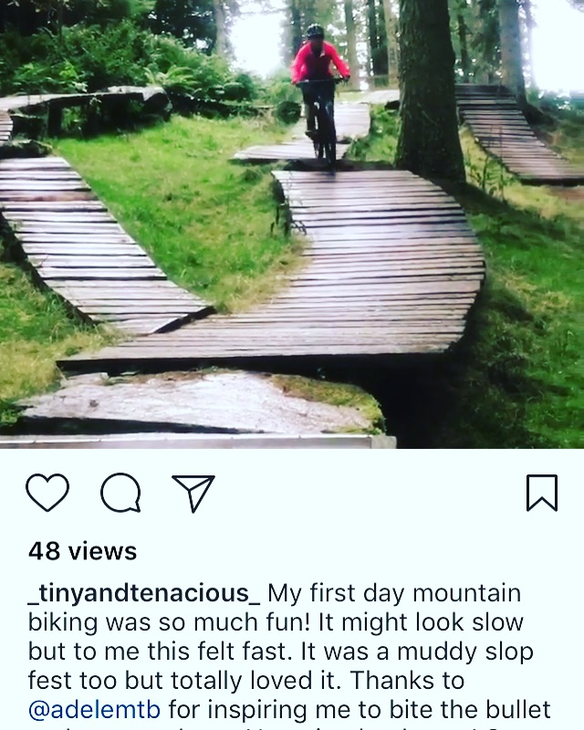The width and height of the screenshot is (584, 730).
Task: Select caption text 'My first day mountain'
Action: [x=394, y=593]
